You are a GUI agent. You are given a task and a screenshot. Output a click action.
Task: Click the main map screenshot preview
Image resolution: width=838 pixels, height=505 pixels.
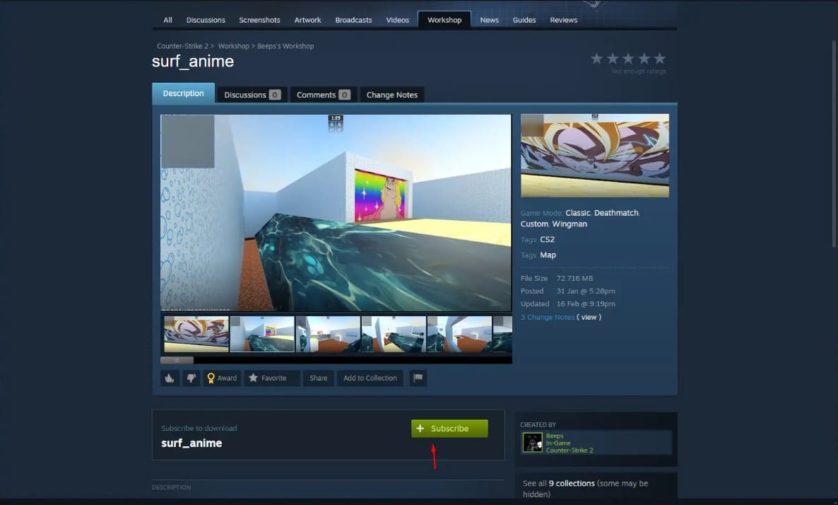(336, 212)
